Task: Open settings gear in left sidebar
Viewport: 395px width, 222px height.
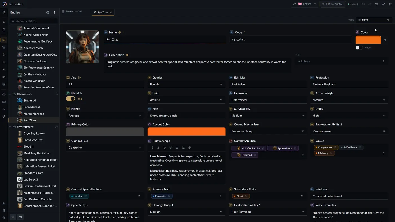Action: point(4,210)
